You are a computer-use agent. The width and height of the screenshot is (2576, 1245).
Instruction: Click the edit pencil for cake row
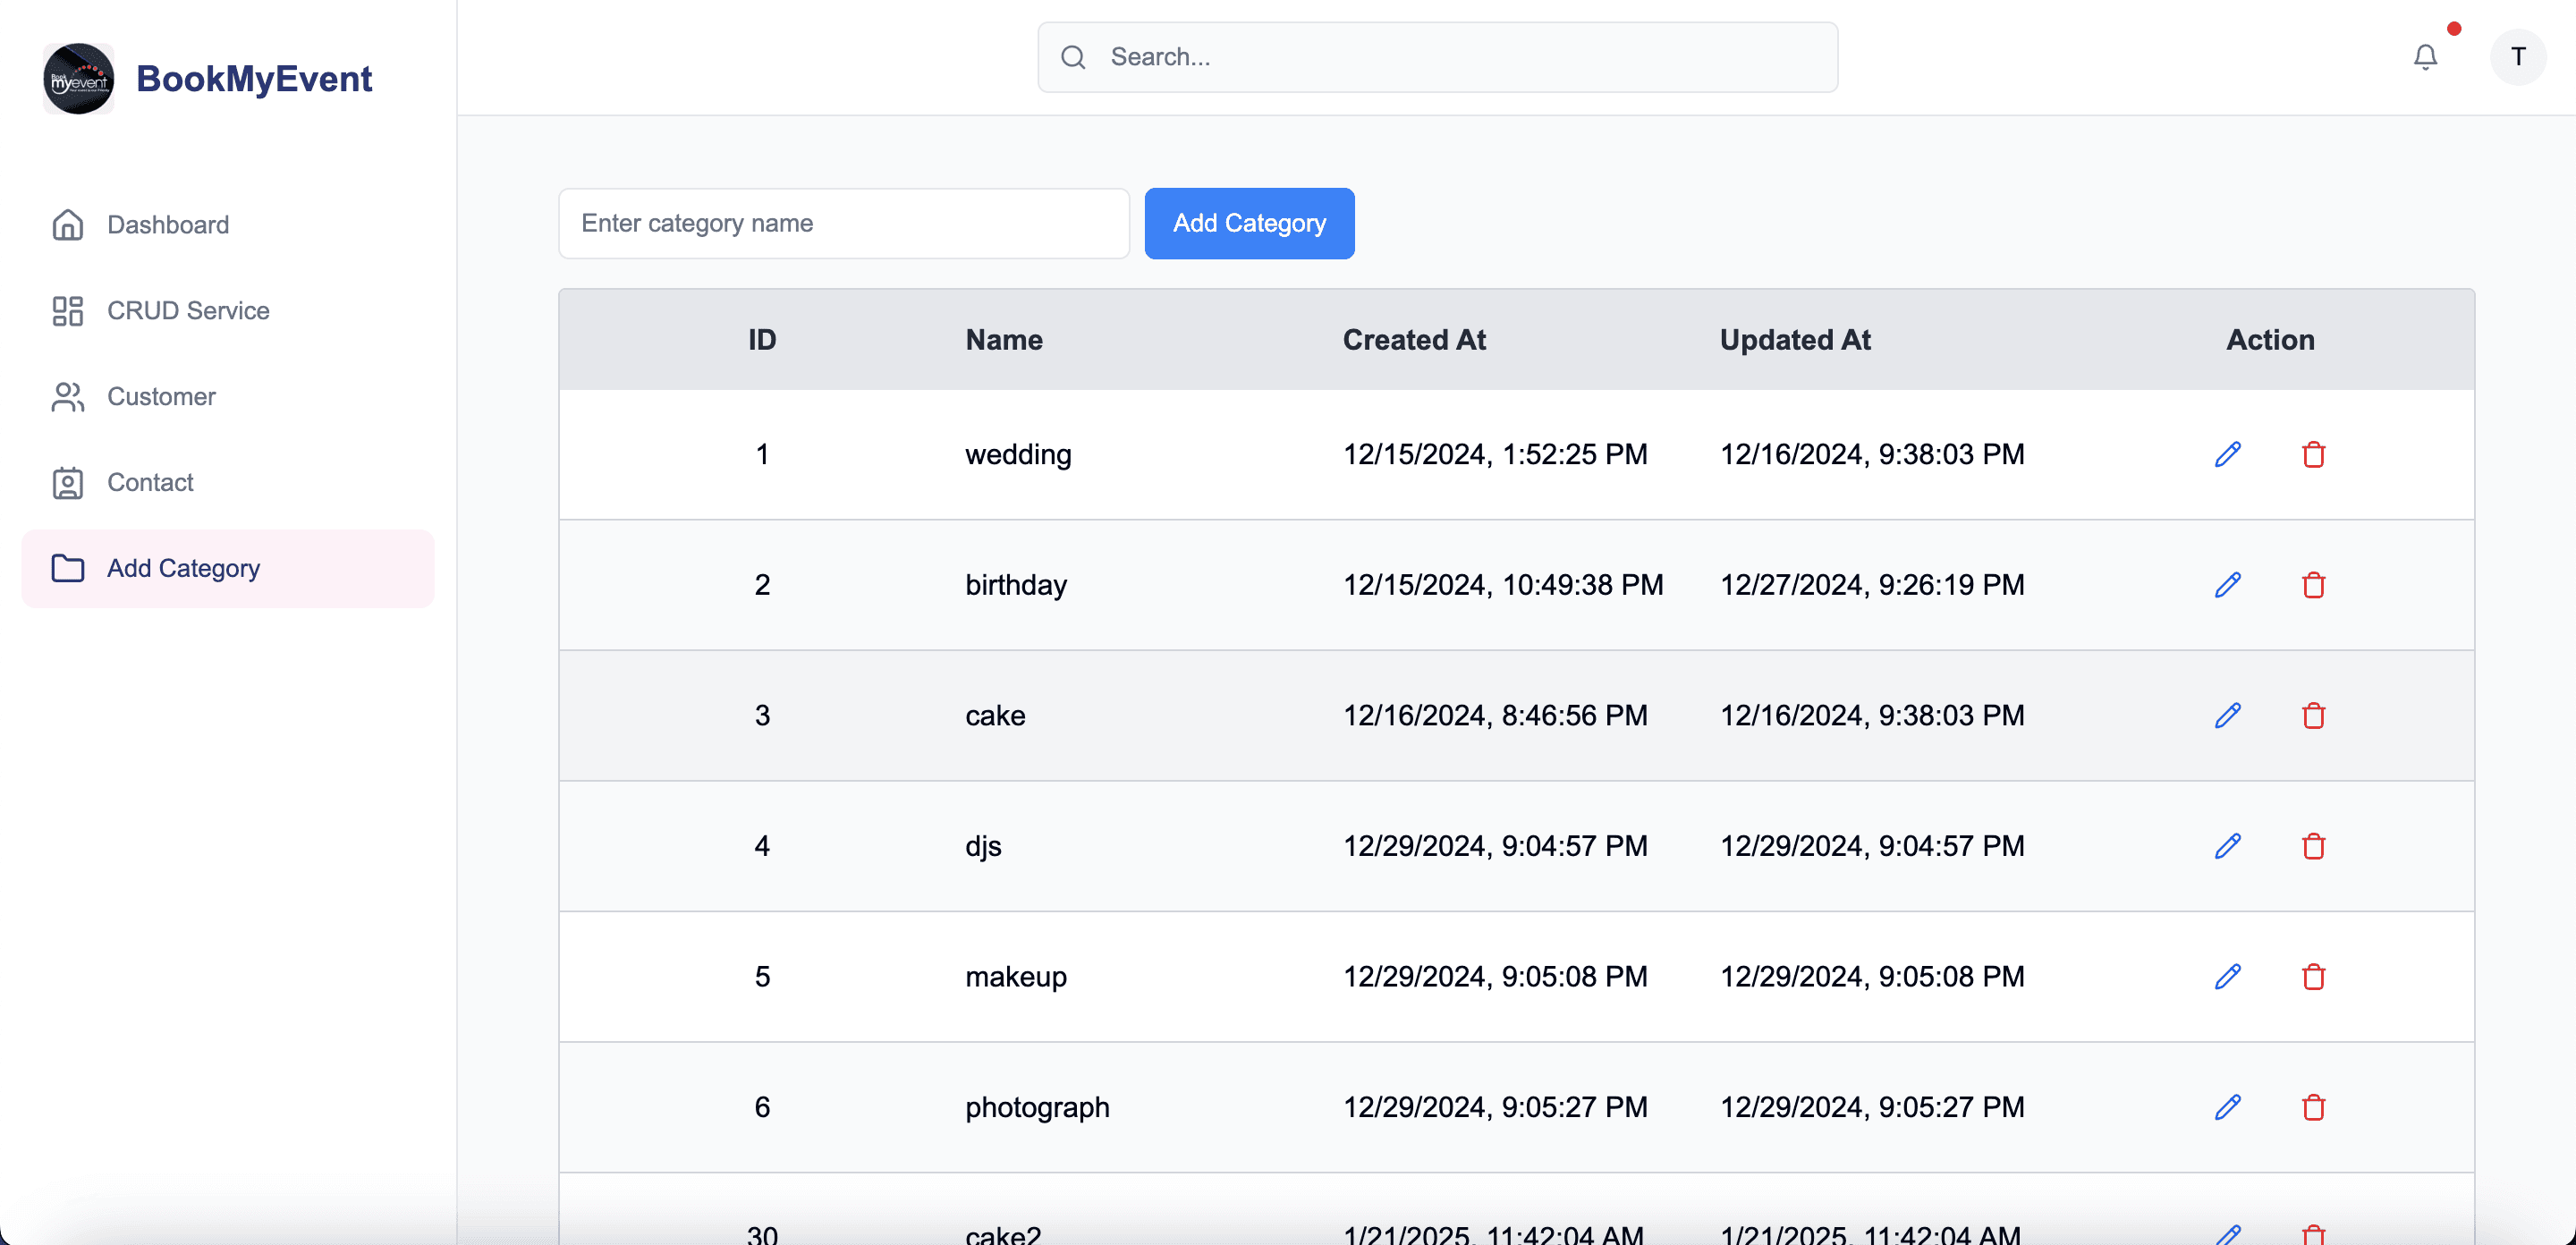pos(2227,715)
